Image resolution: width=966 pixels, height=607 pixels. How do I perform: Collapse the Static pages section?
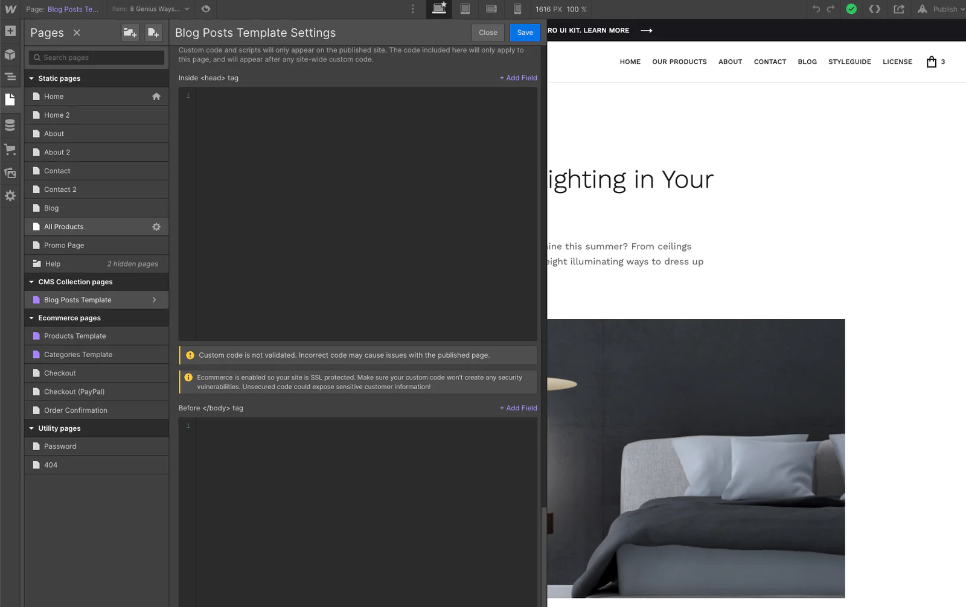point(31,78)
